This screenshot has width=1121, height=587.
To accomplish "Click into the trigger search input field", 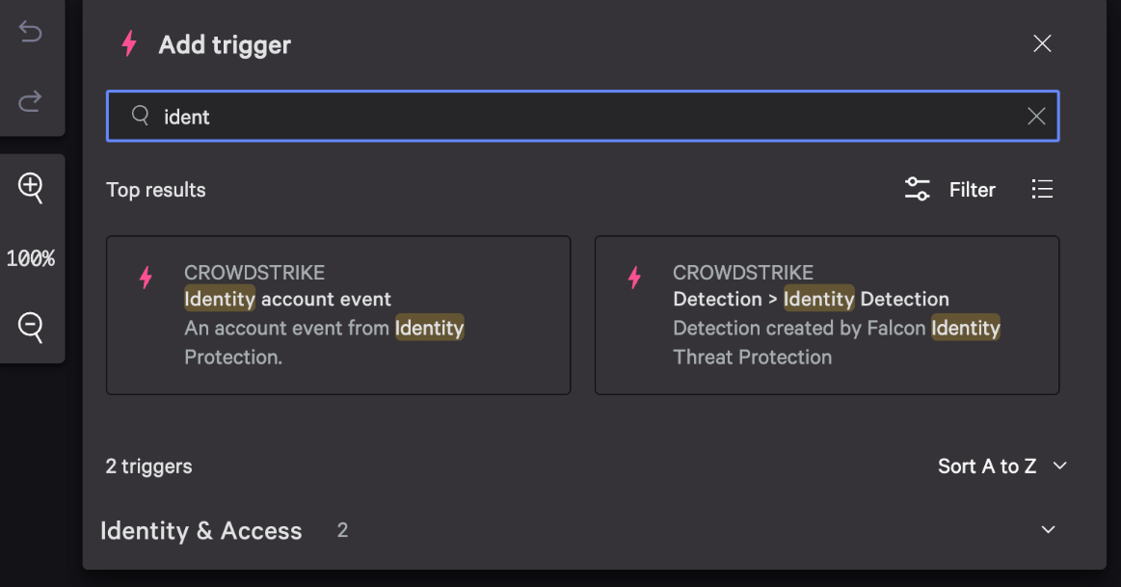I will click(x=578, y=117).
